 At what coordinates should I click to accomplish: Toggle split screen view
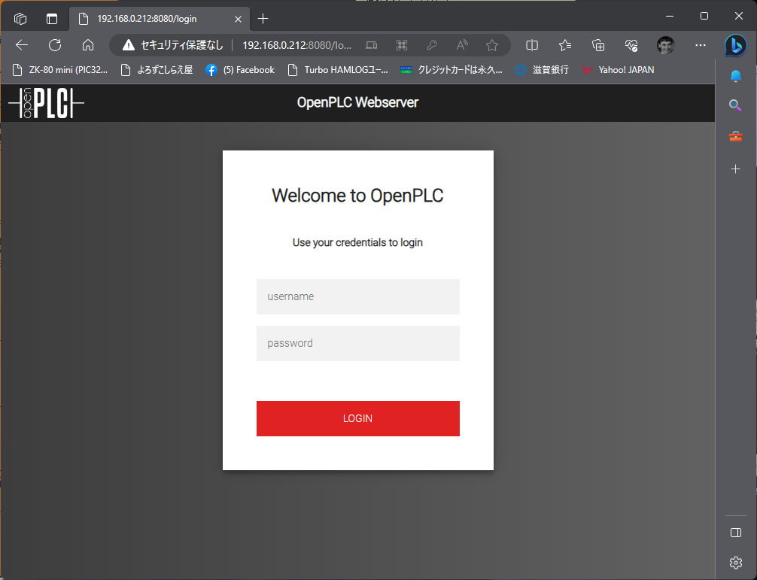point(532,45)
